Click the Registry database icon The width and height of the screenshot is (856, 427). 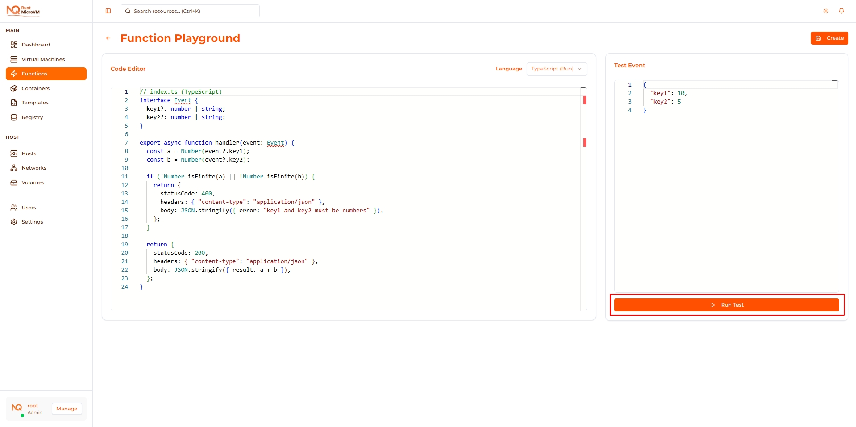coord(14,117)
